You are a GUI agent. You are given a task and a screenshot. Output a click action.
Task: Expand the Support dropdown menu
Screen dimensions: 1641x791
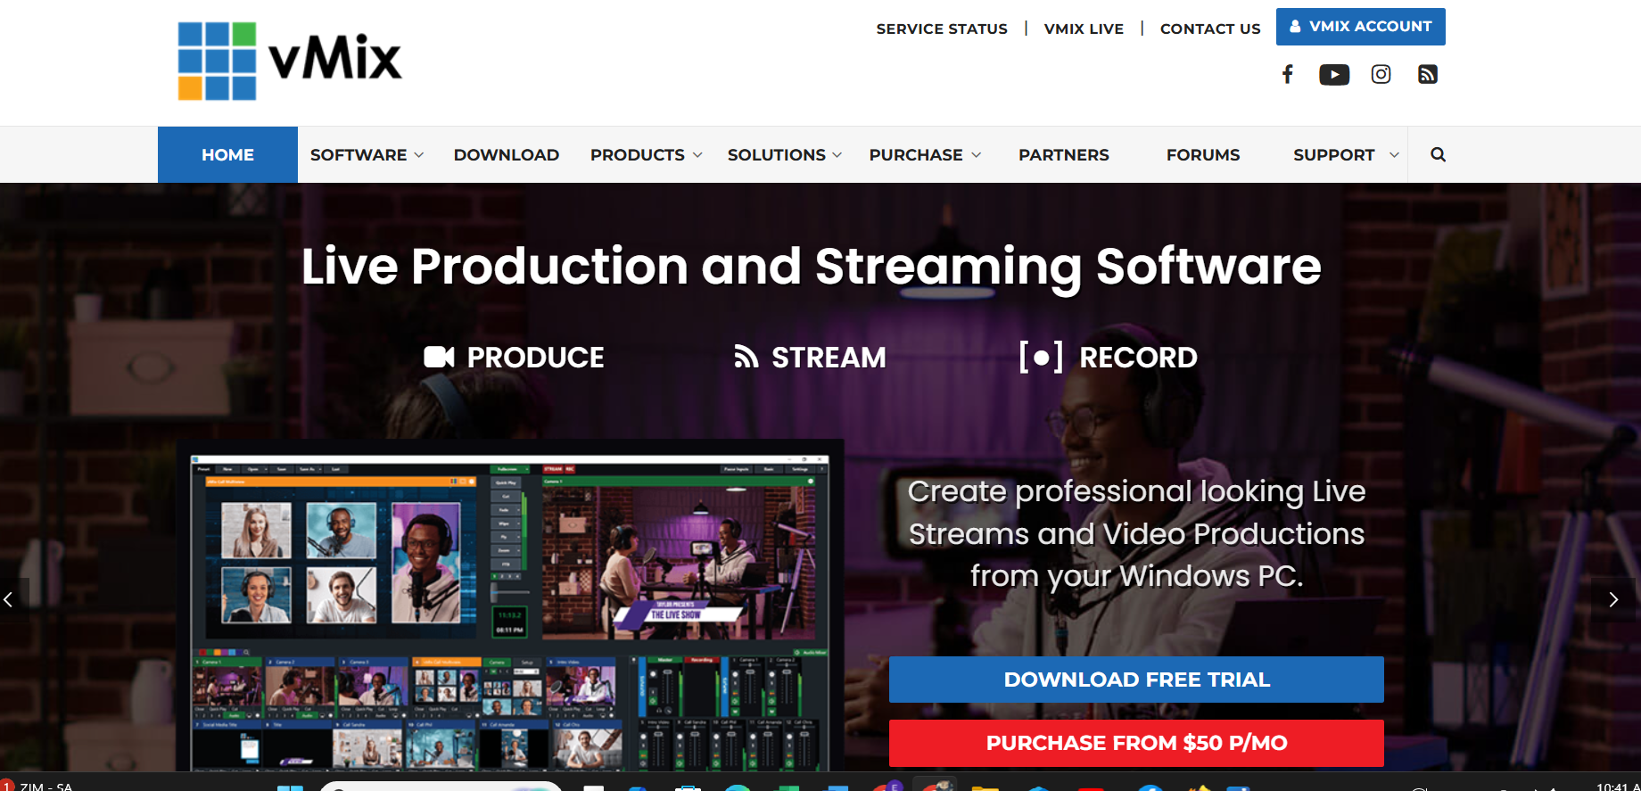click(1346, 154)
